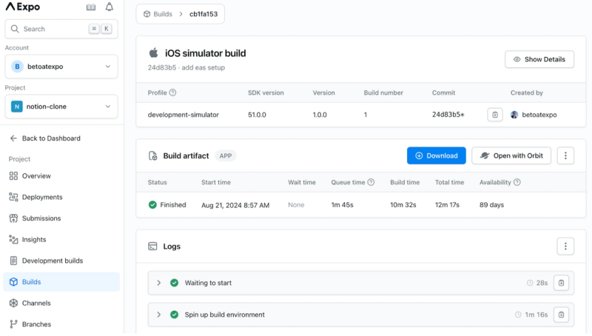Click the Branches icon

pos(13,324)
